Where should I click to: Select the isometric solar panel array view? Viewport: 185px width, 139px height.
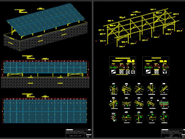[46, 20]
